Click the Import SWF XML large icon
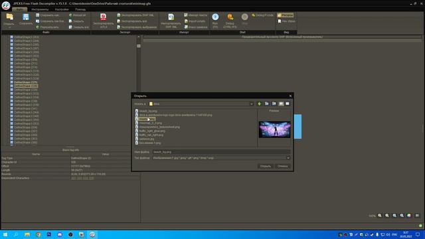Screen dimensions: 425x239 (x=171, y=17)
